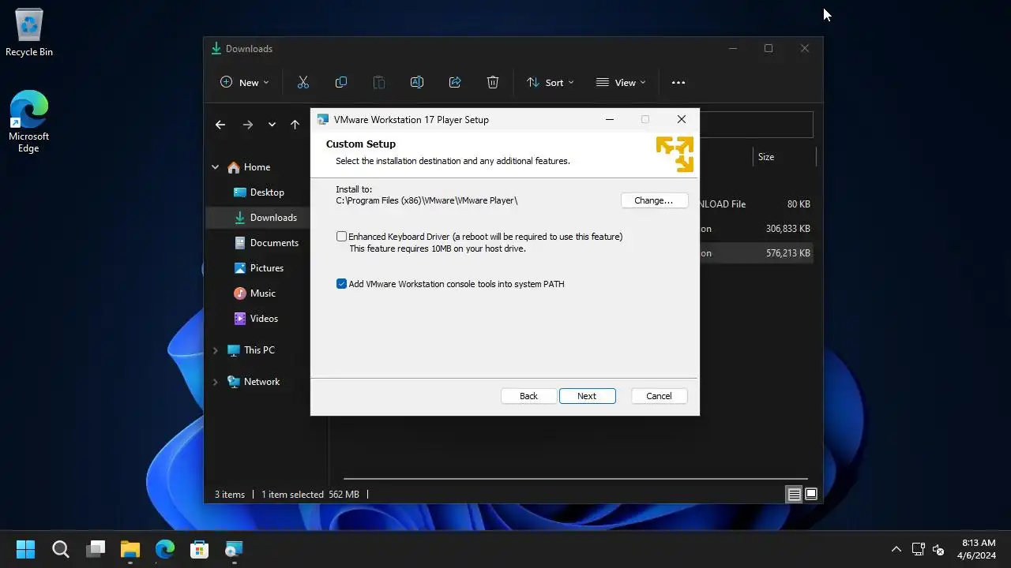Select Pictures in Explorer sidebar

click(267, 268)
